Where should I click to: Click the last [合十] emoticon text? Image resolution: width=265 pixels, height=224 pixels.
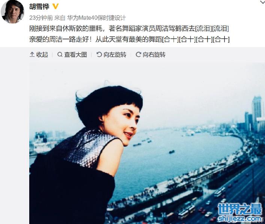[221, 40]
